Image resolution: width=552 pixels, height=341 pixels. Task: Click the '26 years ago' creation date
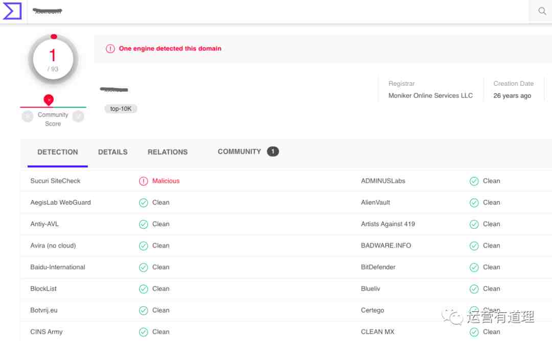point(512,95)
